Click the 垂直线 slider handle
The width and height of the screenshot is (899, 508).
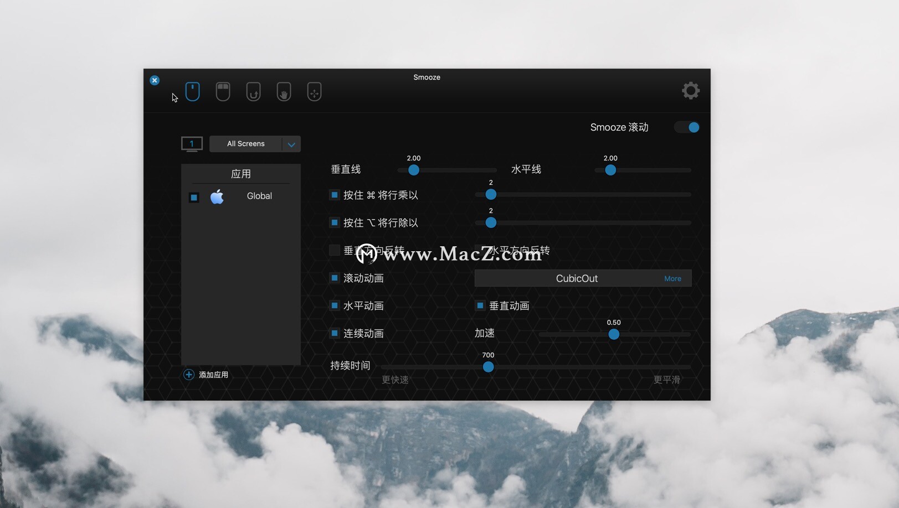tap(414, 170)
